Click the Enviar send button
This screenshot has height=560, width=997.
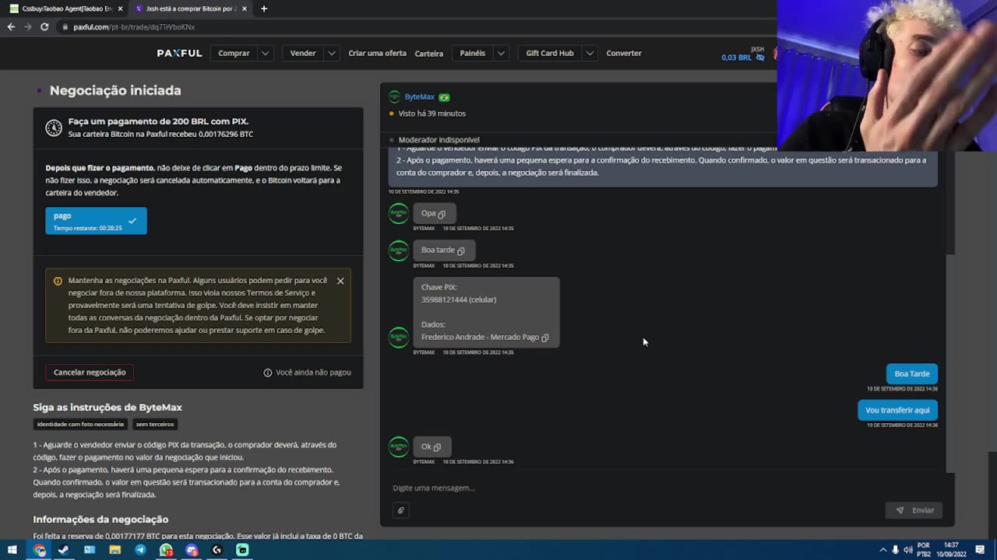(x=914, y=510)
